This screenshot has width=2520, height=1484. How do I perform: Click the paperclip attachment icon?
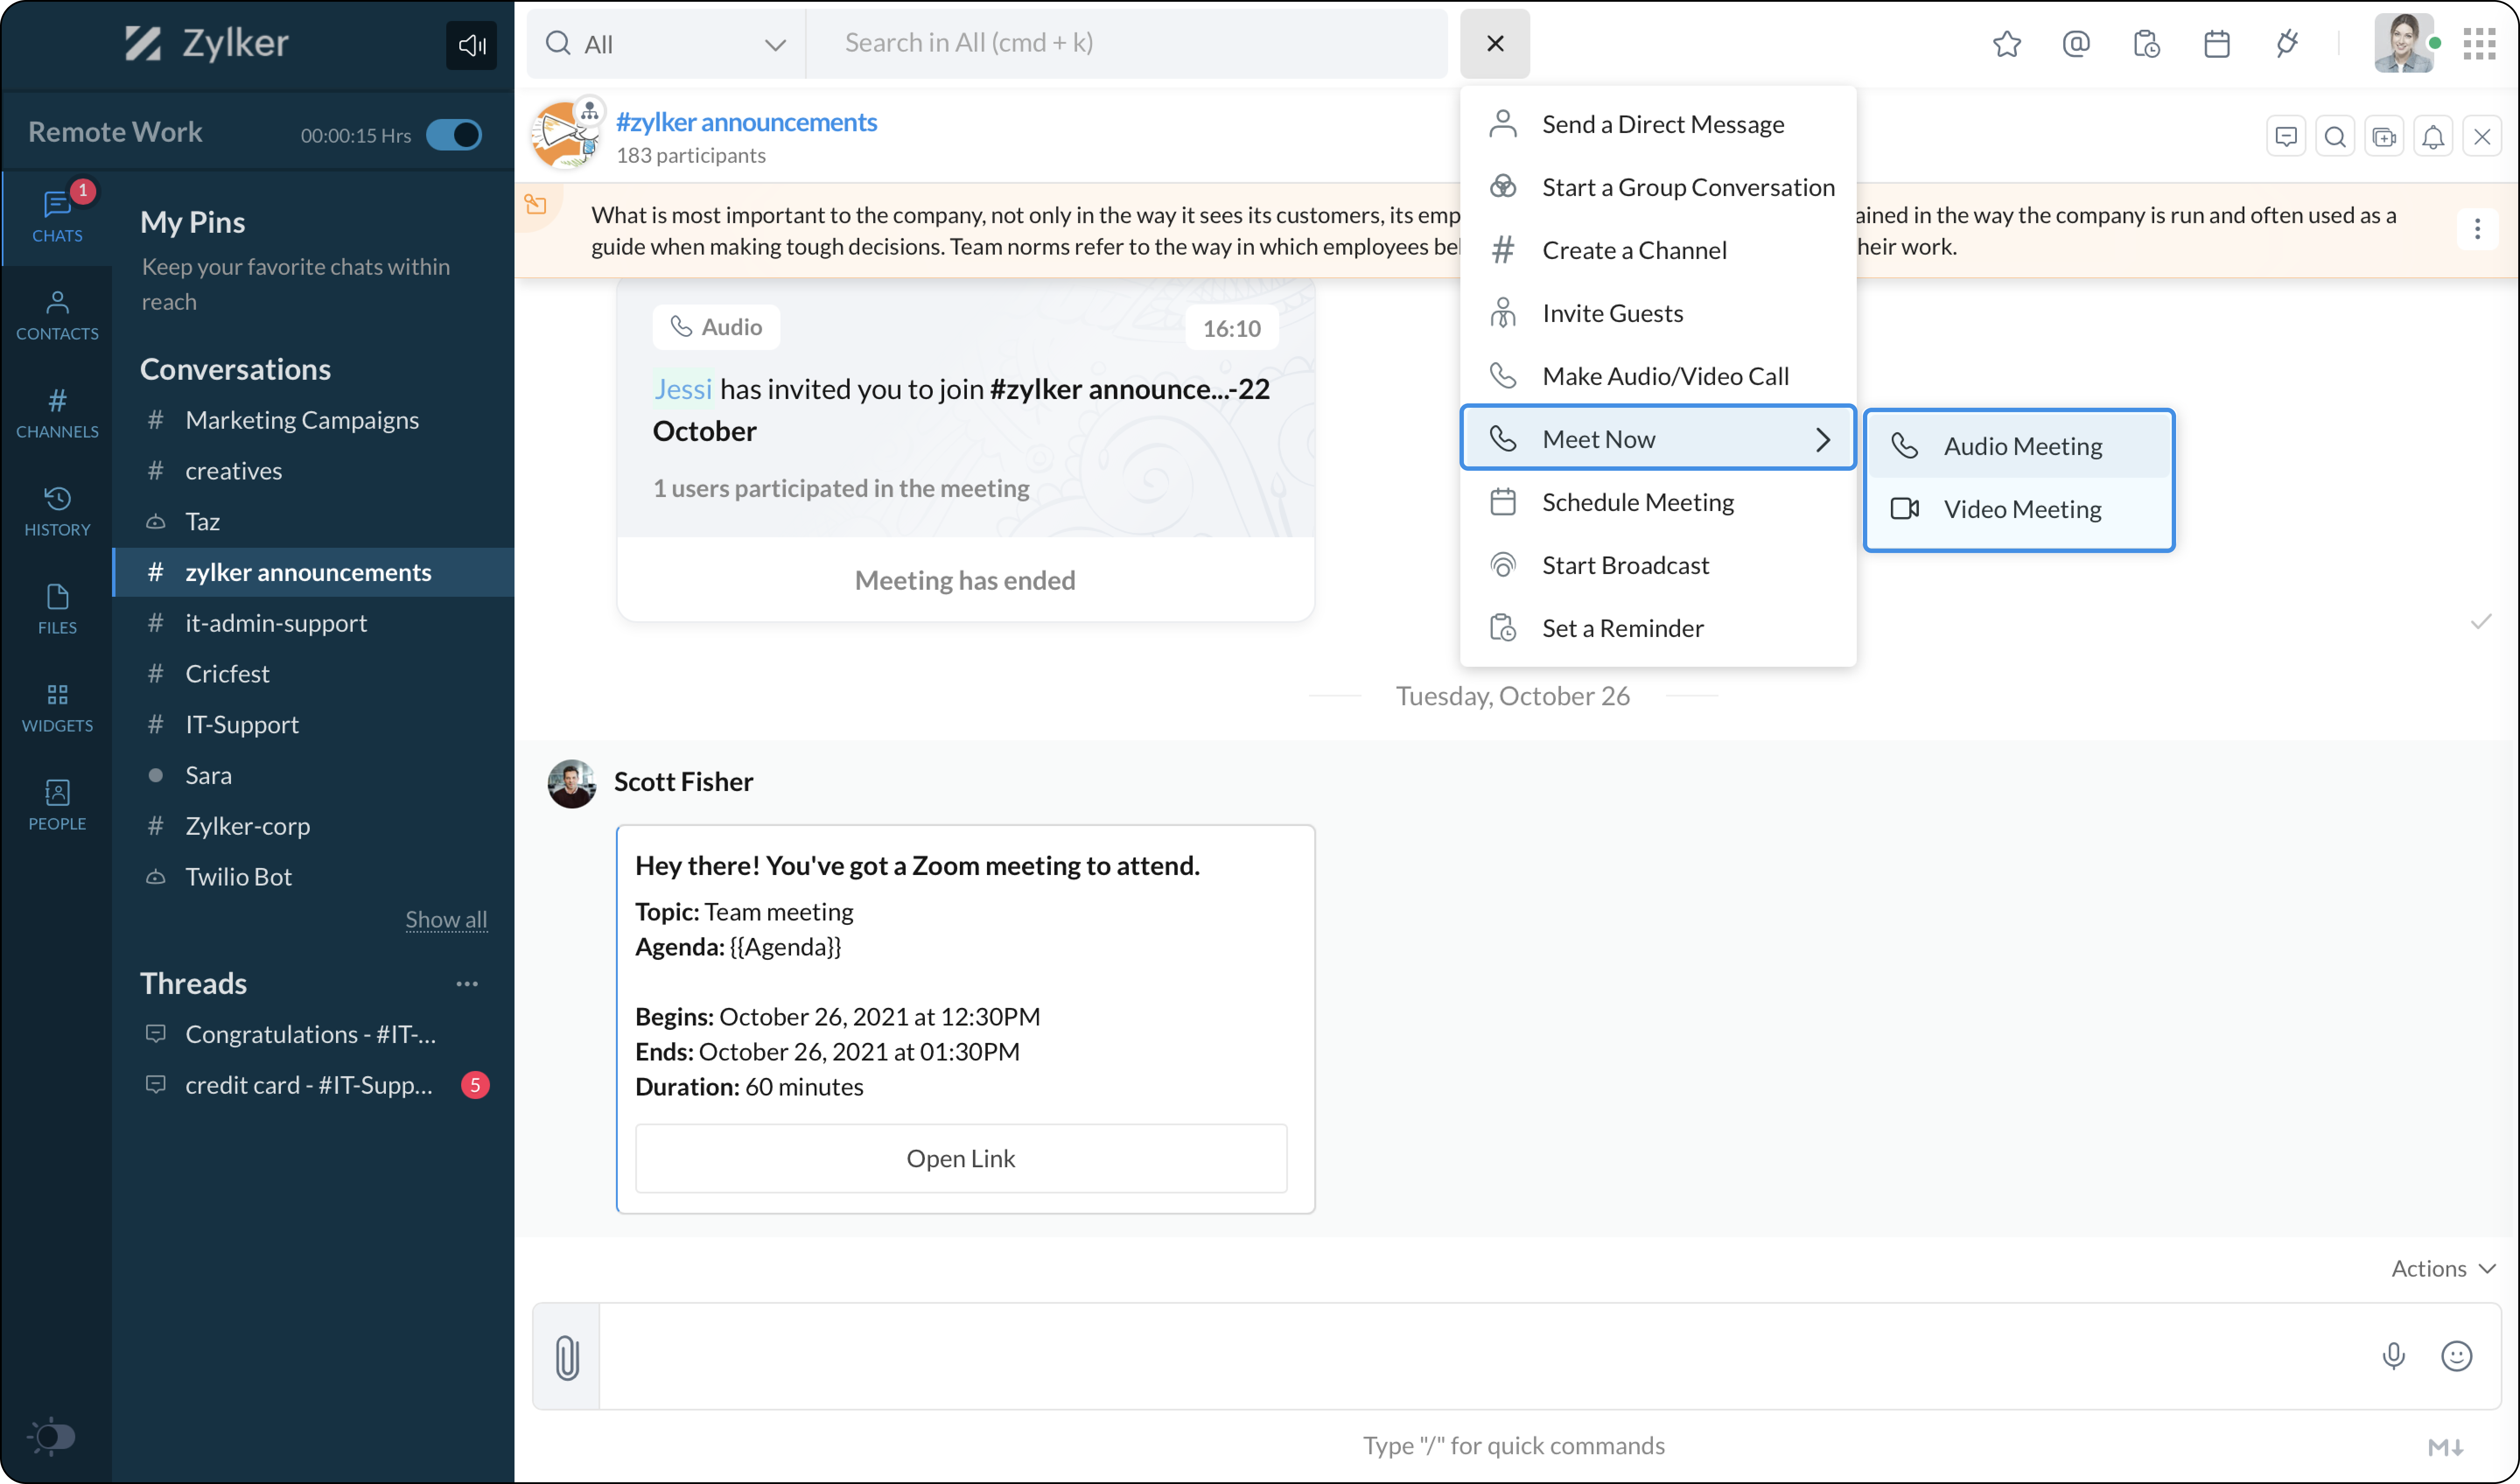tap(567, 1357)
